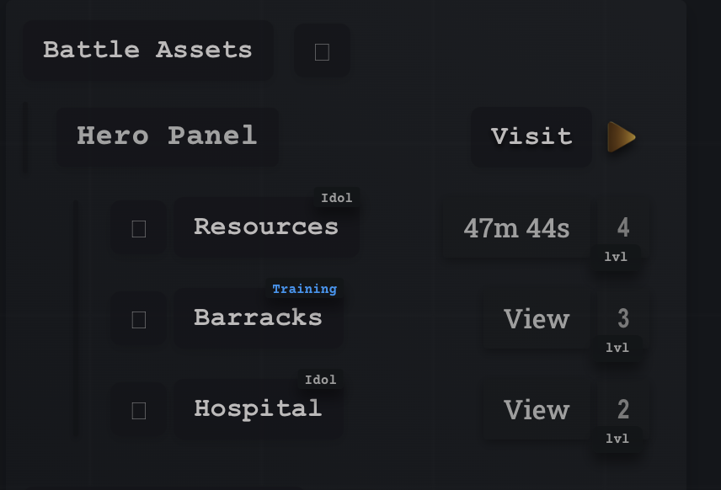Click the level 4 badge for Resources
This screenshot has width=721, height=490.
point(623,227)
